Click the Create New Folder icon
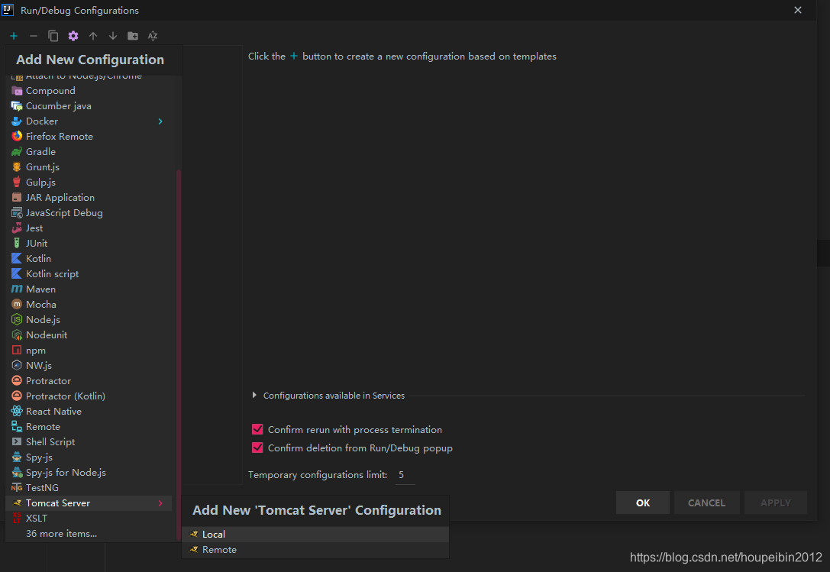The width and height of the screenshot is (830, 572). (x=133, y=36)
